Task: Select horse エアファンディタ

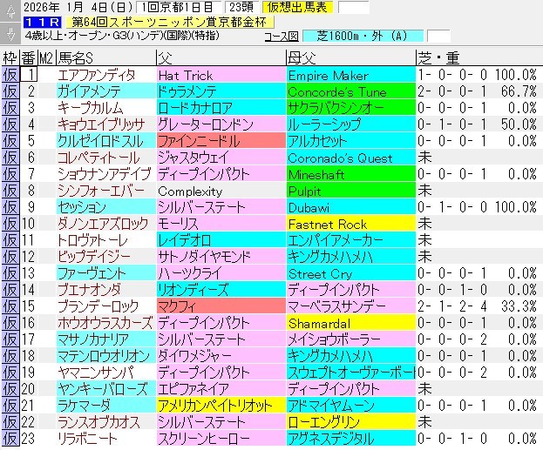Action: pos(106,75)
